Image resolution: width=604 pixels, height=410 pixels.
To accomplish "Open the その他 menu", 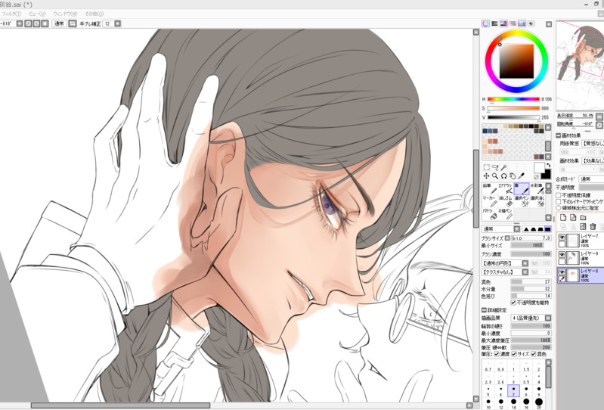I will pyautogui.click(x=94, y=14).
